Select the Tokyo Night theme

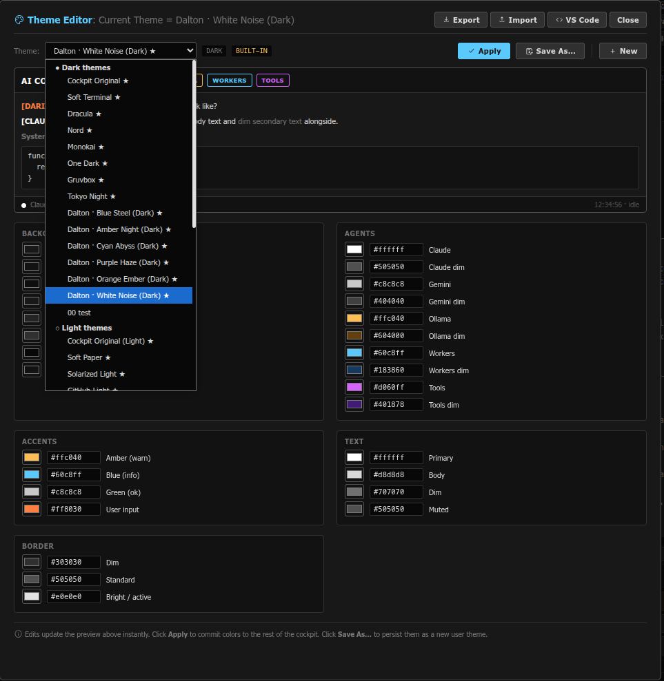click(x=119, y=196)
